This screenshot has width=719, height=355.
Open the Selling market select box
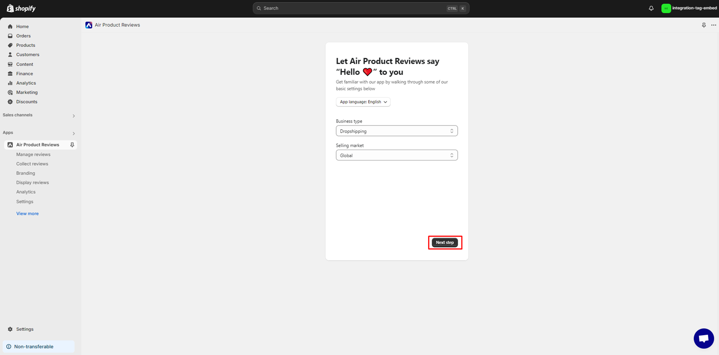click(x=396, y=155)
